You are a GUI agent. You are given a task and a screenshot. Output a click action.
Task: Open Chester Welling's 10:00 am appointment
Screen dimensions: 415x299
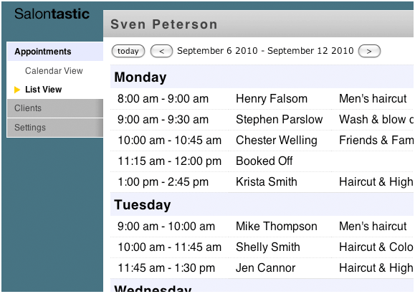click(x=262, y=141)
